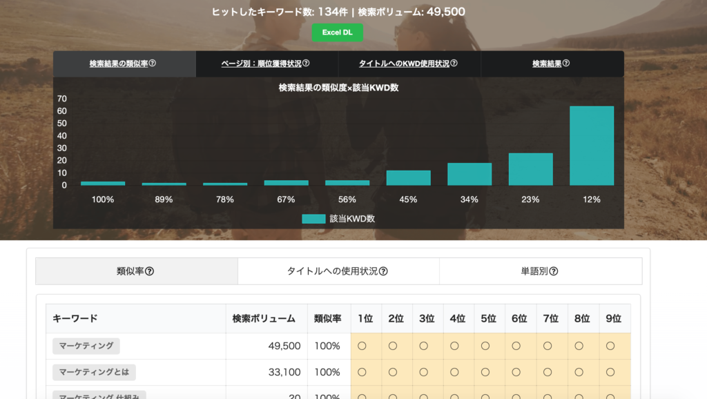Click 8位 circle in マーケティング row
Image resolution: width=707 pixels, height=399 pixels.
(579, 346)
